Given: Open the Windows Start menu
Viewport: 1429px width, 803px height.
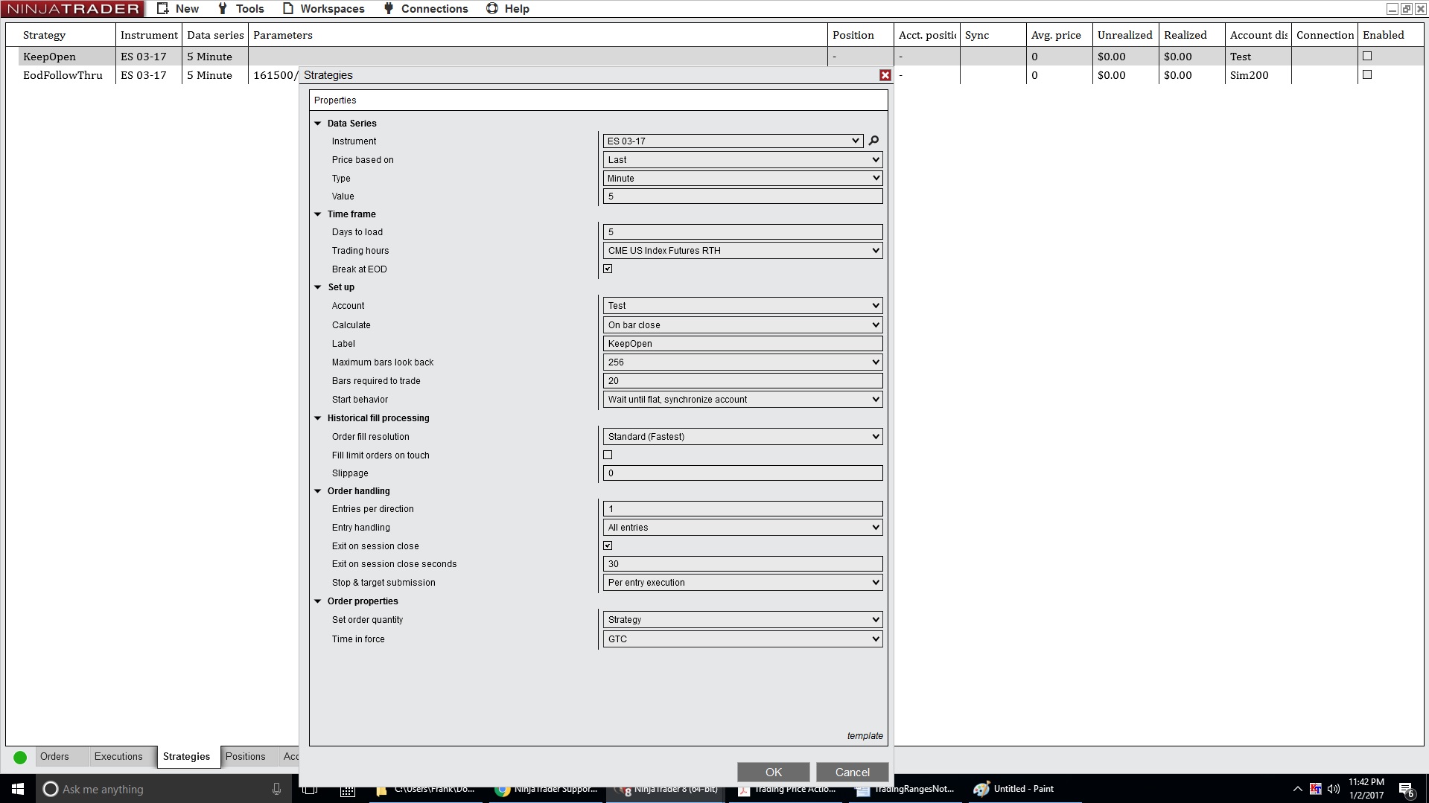Looking at the screenshot, I should click(x=18, y=789).
